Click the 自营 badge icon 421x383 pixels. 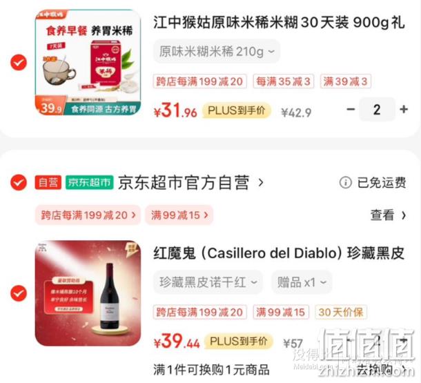(48, 182)
